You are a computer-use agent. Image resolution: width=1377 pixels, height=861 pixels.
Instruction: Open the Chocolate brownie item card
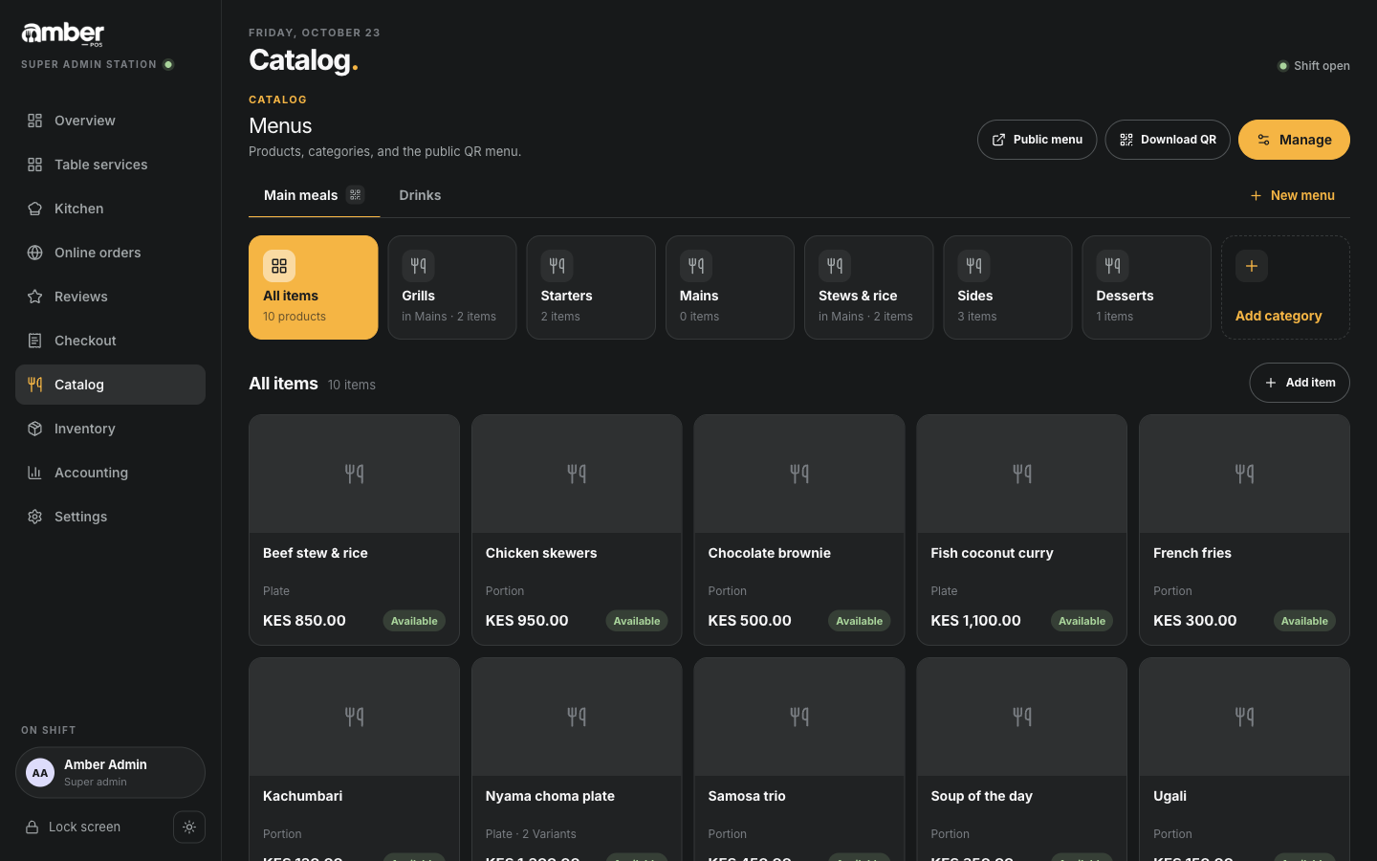coord(799,530)
